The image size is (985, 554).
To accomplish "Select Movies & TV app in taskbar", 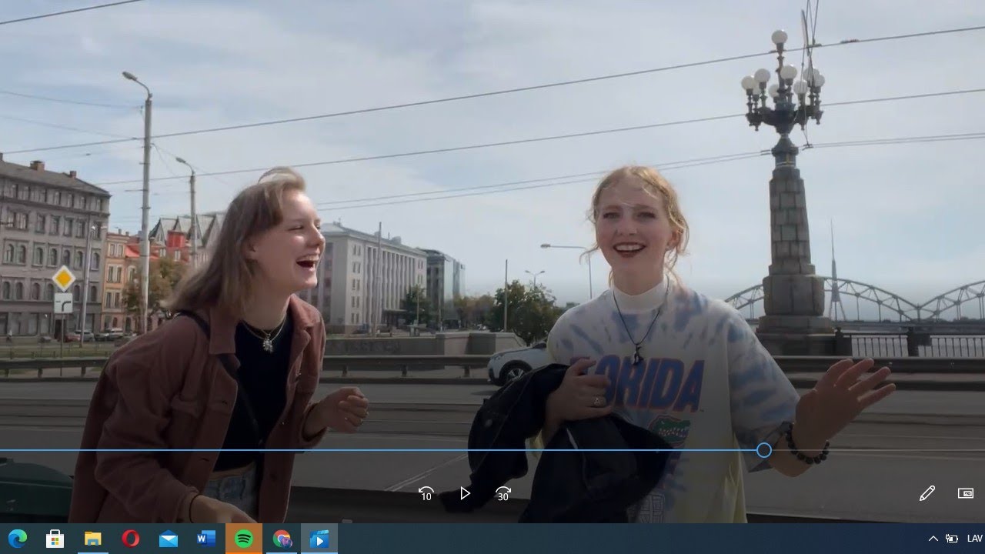I will (x=319, y=539).
